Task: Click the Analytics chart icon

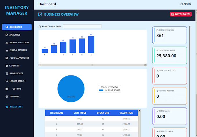Action: click(x=7, y=35)
